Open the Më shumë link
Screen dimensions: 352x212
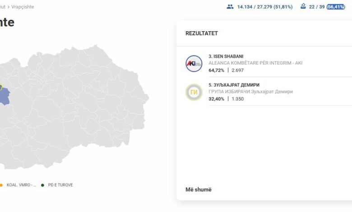pyautogui.click(x=198, y=189)
